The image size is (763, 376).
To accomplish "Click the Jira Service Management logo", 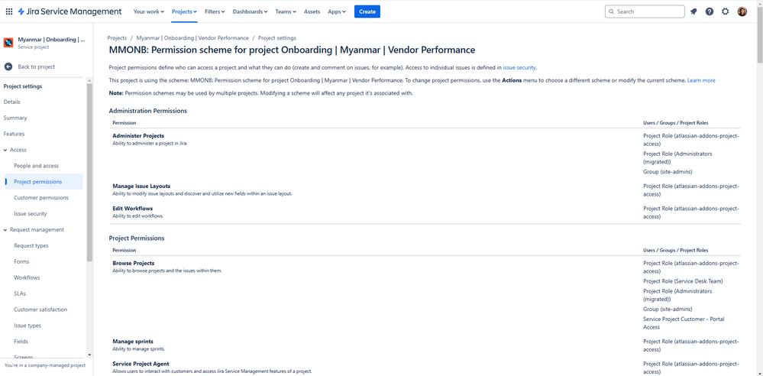I will [70, 11].
